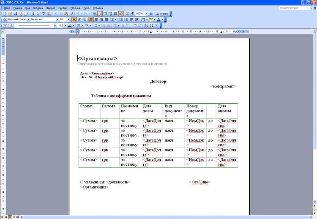Open print preview
Image resolution: width=317 pixels, height=219 pixels.
coord(37,14)
